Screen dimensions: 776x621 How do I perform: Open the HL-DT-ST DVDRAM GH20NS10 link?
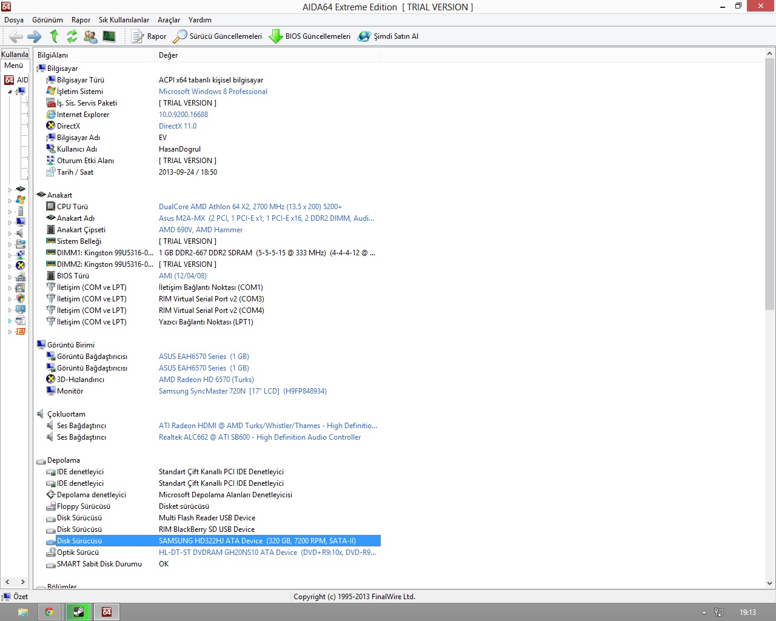[267, 552]
